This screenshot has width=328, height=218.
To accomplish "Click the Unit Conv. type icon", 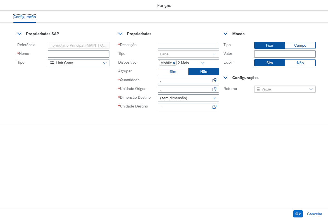I will click(x=52, y=63).
